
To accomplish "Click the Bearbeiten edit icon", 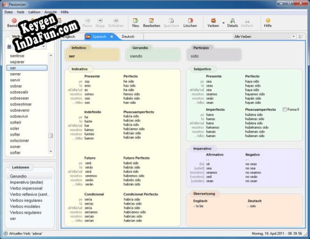I will (x=151, y=21).
